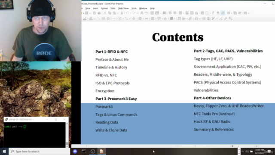Open the View menu

tap(88, 8)
